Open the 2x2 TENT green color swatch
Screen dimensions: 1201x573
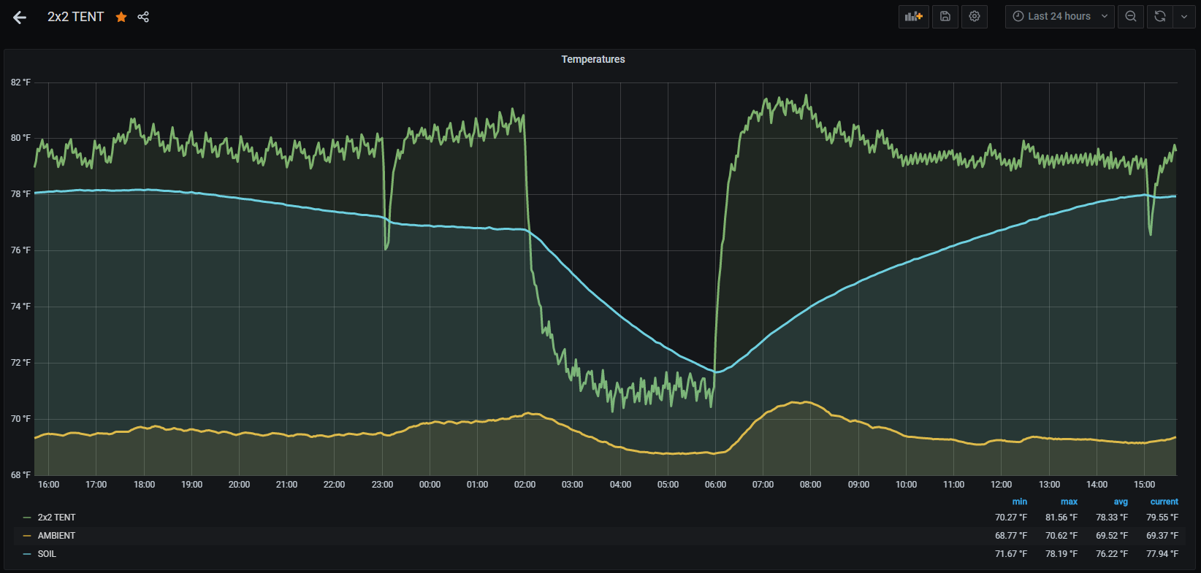click(27, 518)
